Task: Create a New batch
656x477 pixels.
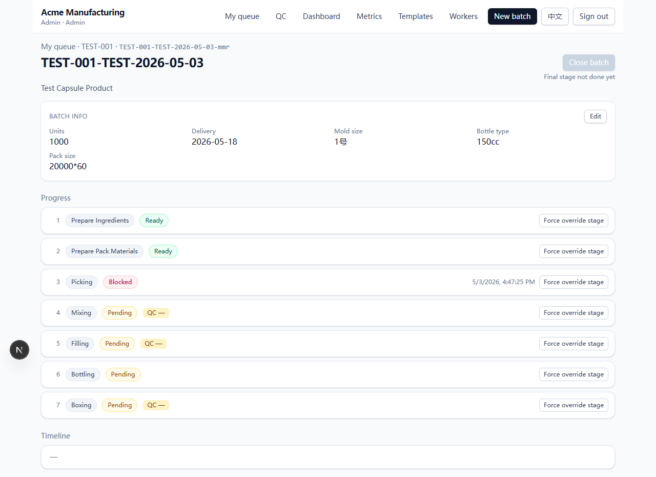Action: pos(512,16)
